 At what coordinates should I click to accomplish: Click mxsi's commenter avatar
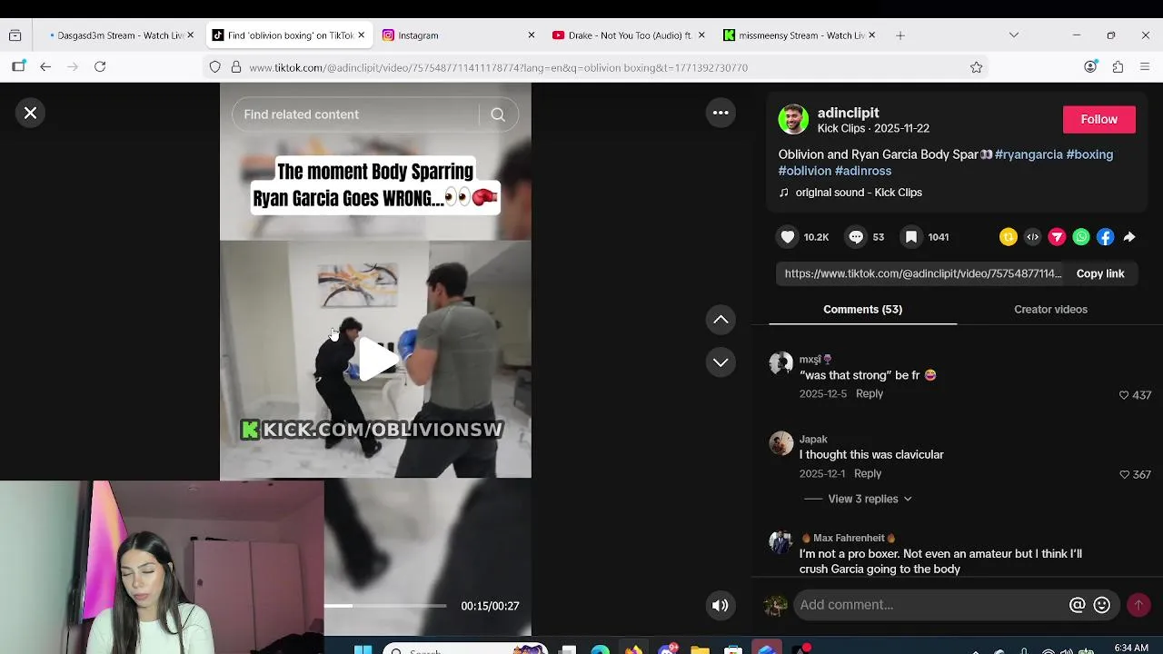(780, 364)
